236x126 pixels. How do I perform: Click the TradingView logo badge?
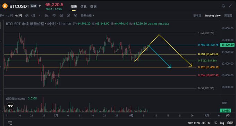[x=10, y=106]
